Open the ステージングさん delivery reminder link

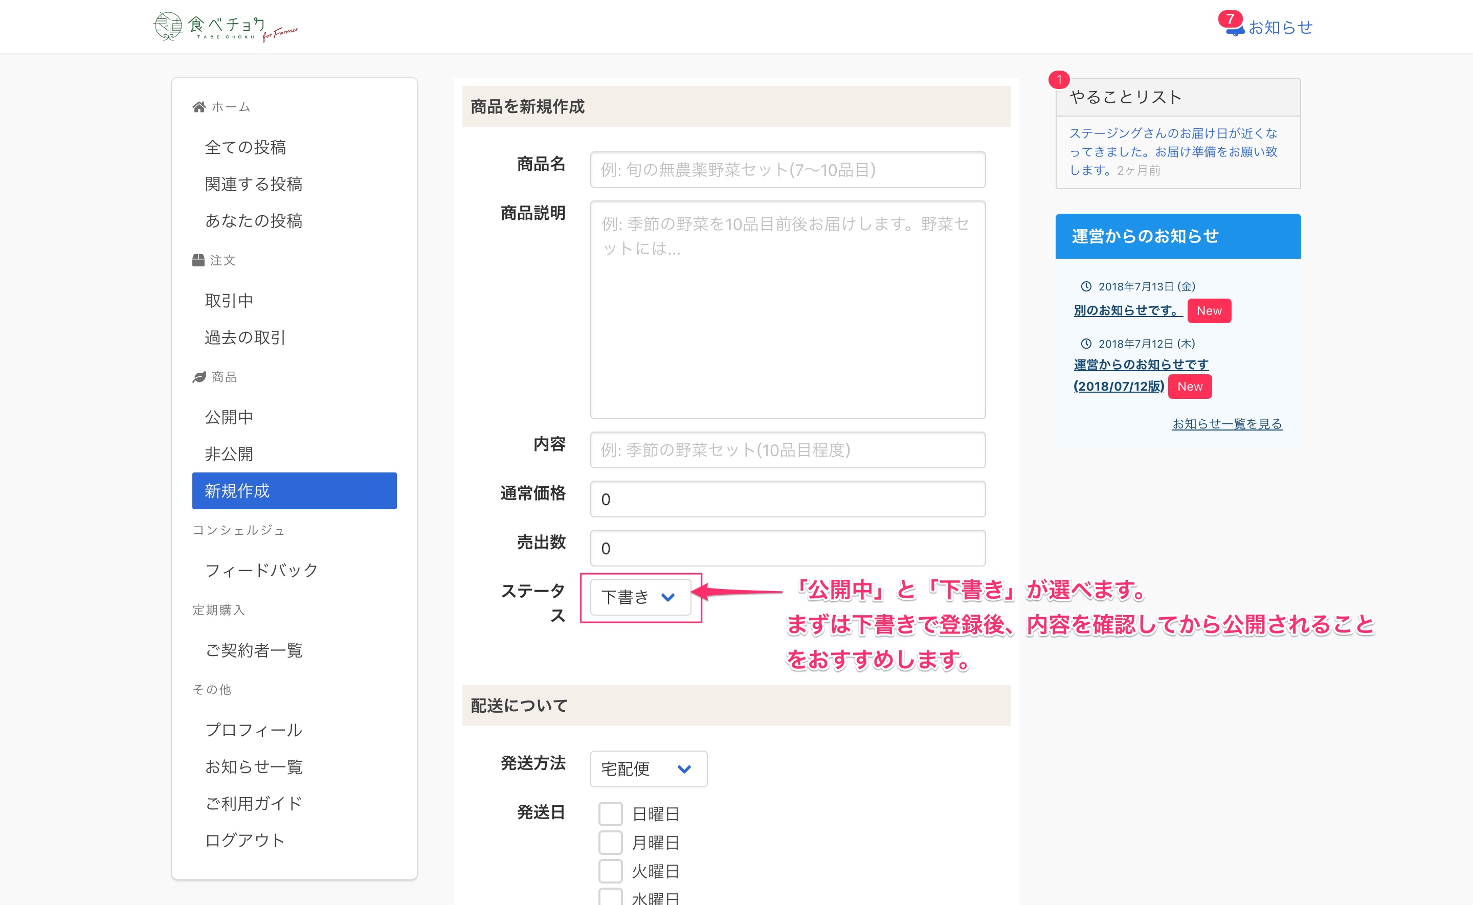click(1173, 151)
